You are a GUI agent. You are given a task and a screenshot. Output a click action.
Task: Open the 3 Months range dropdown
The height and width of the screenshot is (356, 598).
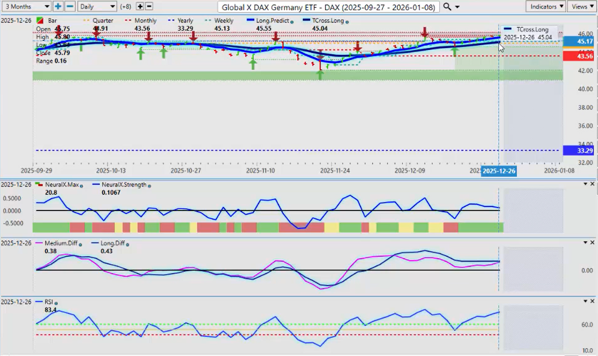click(26, 7)
